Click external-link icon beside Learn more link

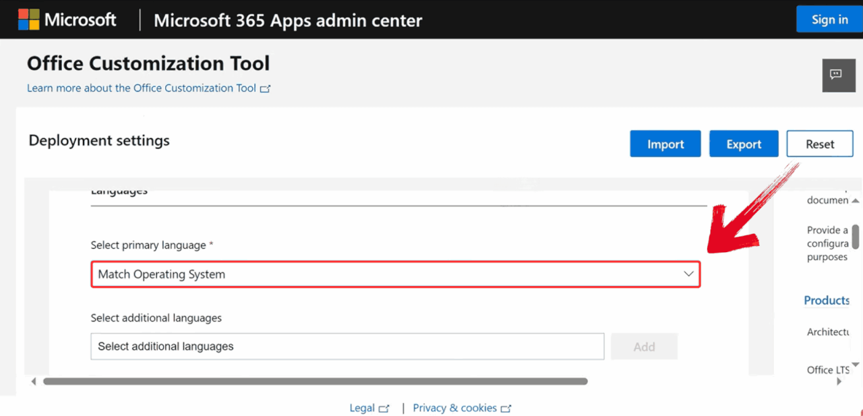pos(265,88)
